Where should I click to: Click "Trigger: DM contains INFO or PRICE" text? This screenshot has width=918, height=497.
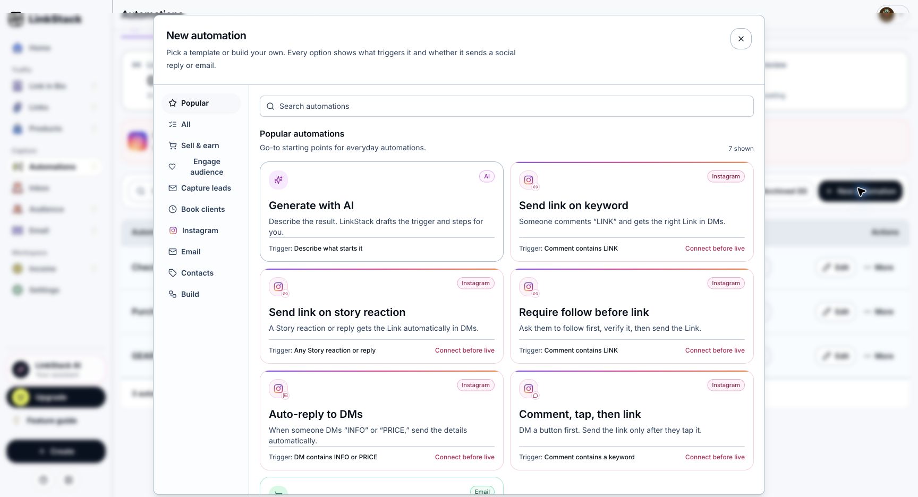tap(323, 457)
